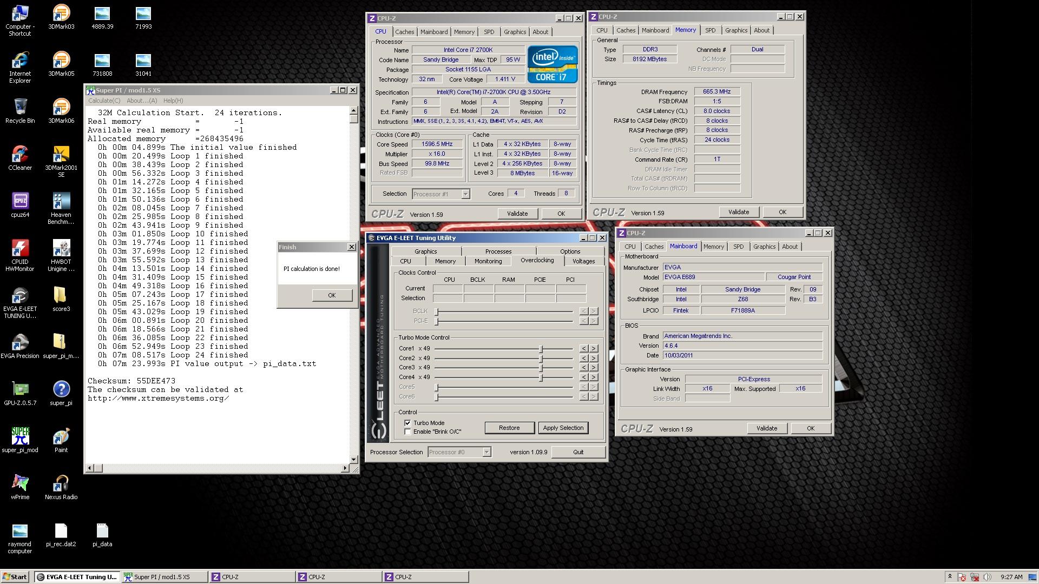The image size is (1039, 584).
Task: Decrease Core4 multiplier with left arrow
Action: (584, 377)
